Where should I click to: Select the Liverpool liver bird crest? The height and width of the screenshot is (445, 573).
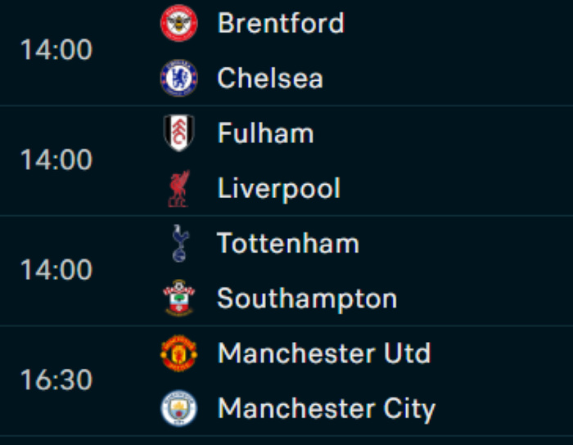pos(178,189)
